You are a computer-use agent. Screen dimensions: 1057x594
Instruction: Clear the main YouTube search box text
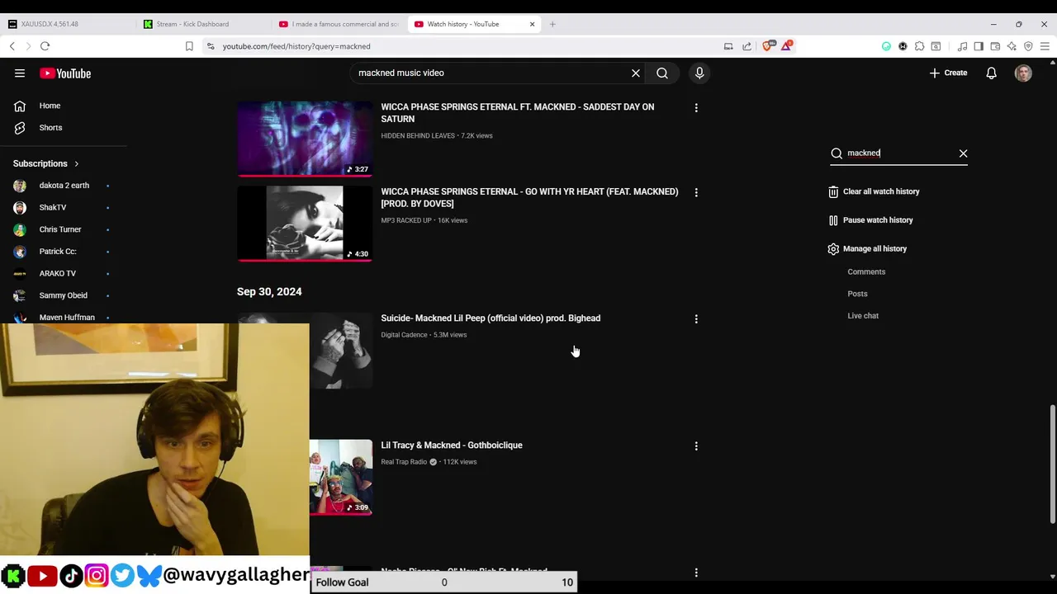636,73
